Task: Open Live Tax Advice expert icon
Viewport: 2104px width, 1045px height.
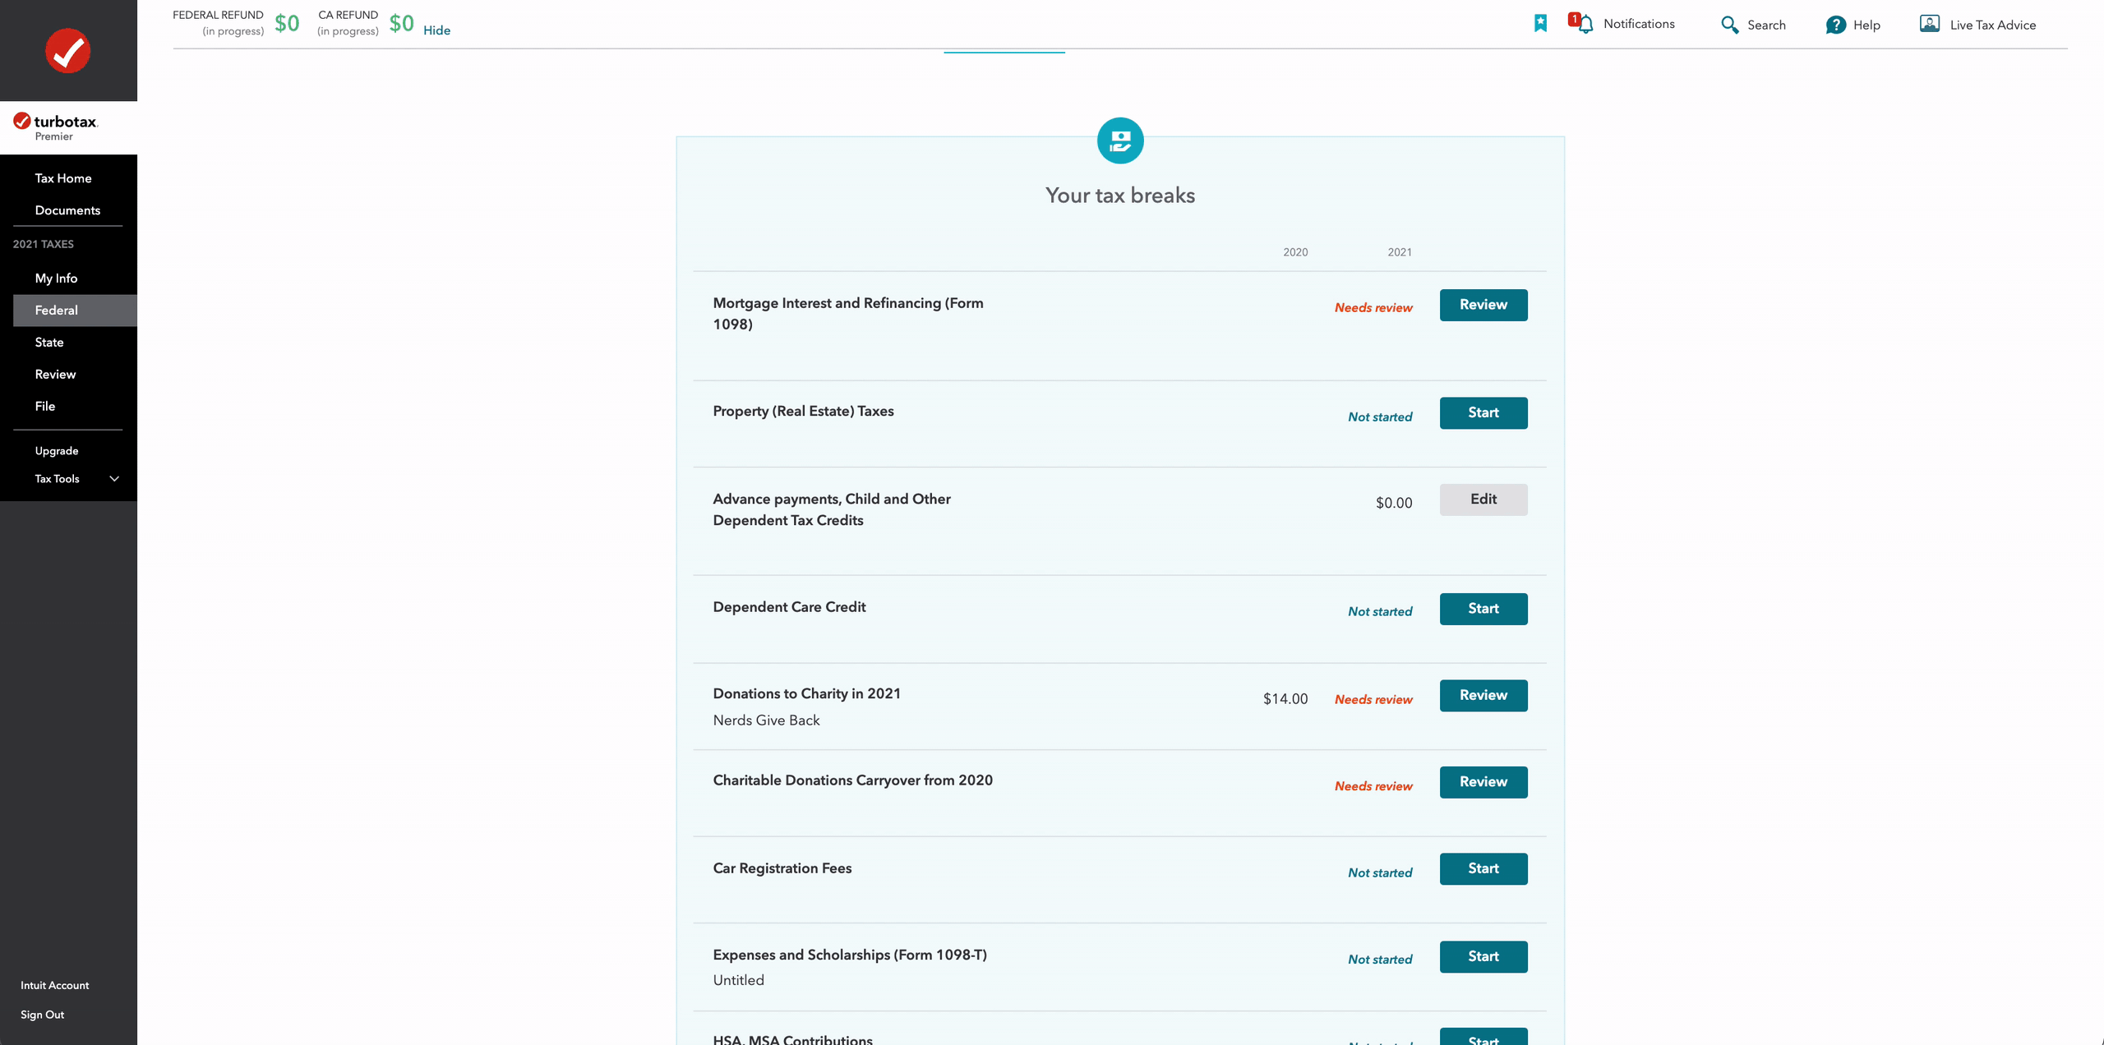Action: click(1929, 24)
